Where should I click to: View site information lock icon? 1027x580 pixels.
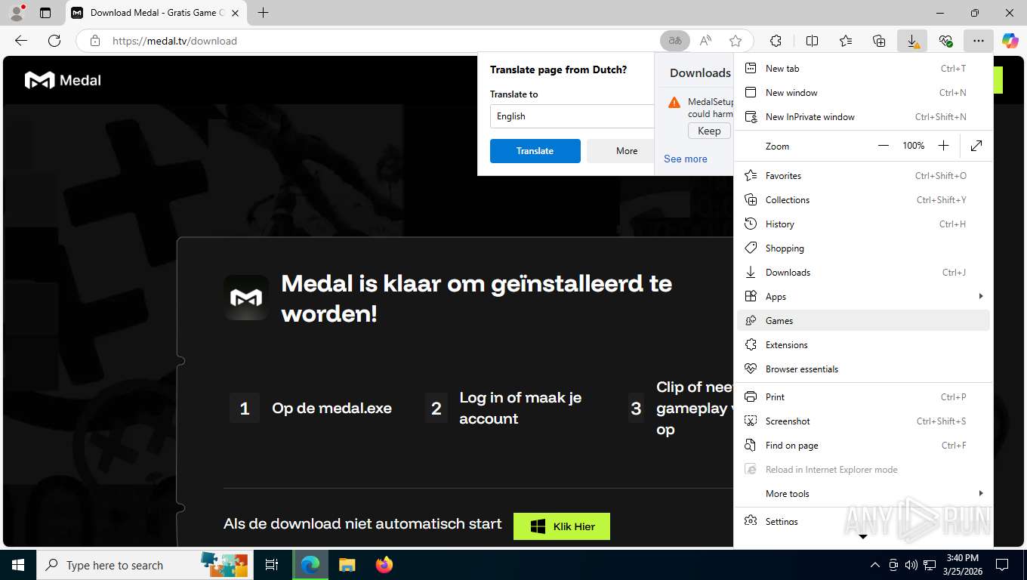click(x=94, y=41)
